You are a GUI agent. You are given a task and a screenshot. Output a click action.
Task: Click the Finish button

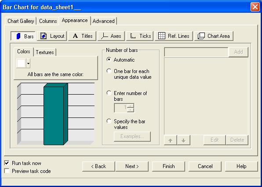tap(169, 166)
